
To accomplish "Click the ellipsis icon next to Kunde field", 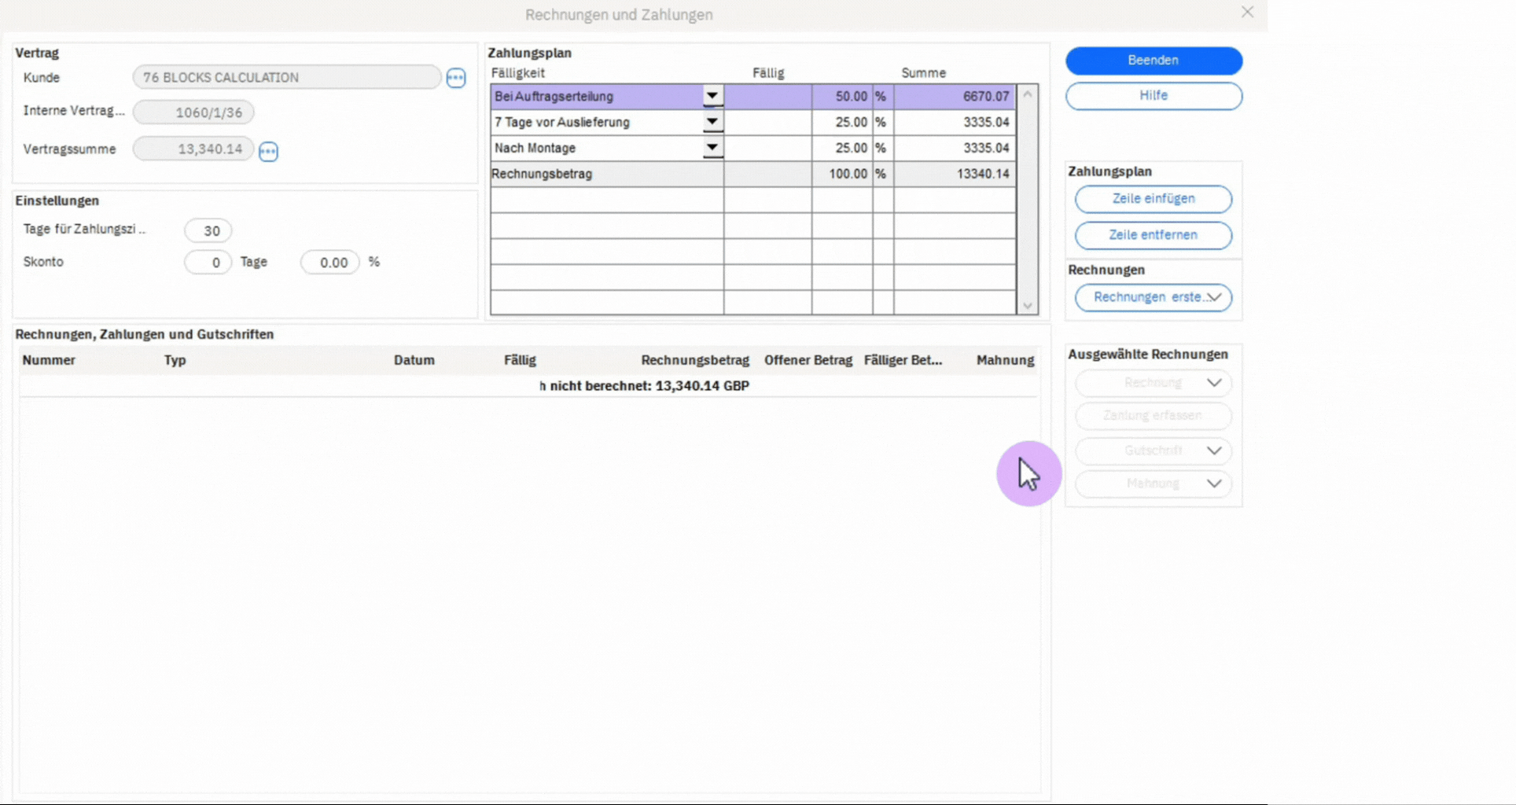I will [x=456, y=78].
